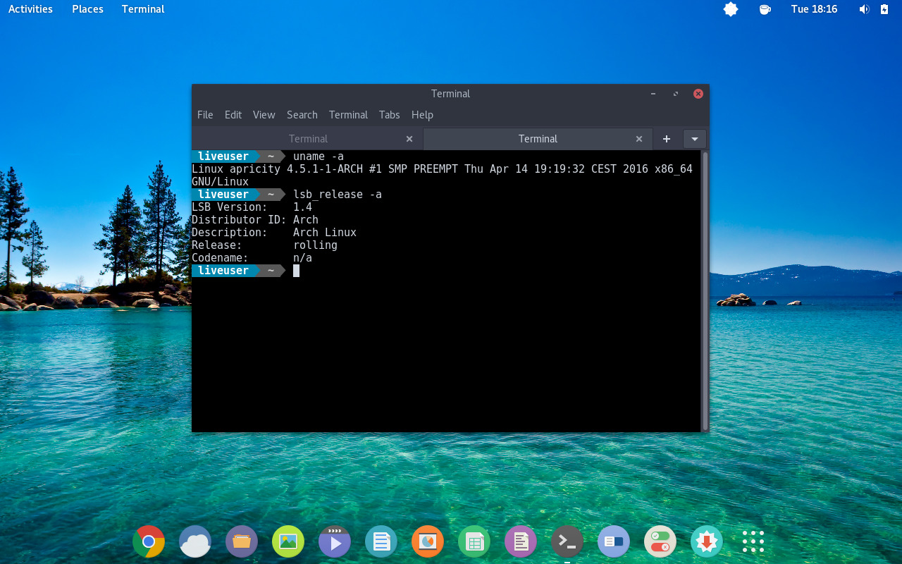Launch Google Chrome from the dock
The image size is (902, 564).
click(x=149, y=541)
